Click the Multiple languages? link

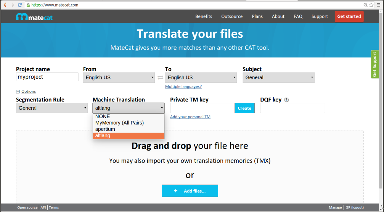tap(183, 87)
